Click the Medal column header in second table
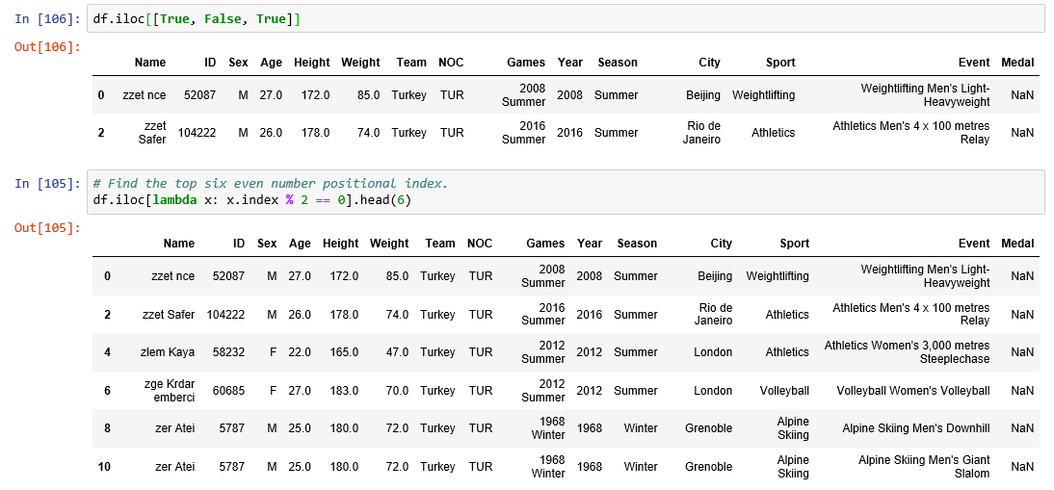Image resolution: width=1054 pixels, height=490 pixels. [x=1017, y=244]
